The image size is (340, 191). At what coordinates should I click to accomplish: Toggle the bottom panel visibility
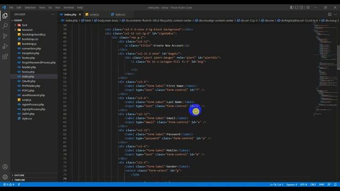tap(296, 7)
